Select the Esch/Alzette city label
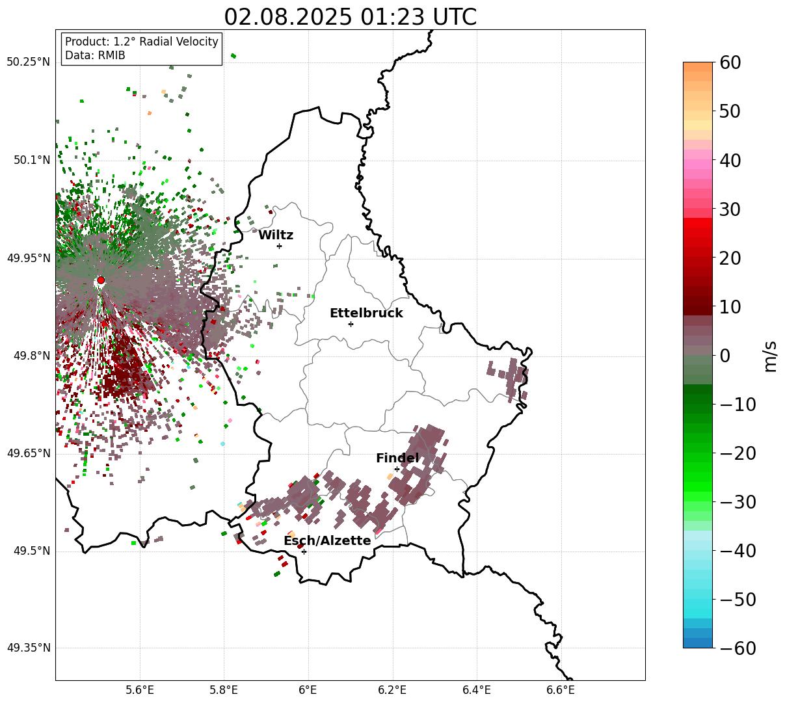 click(x=327, y=541)
